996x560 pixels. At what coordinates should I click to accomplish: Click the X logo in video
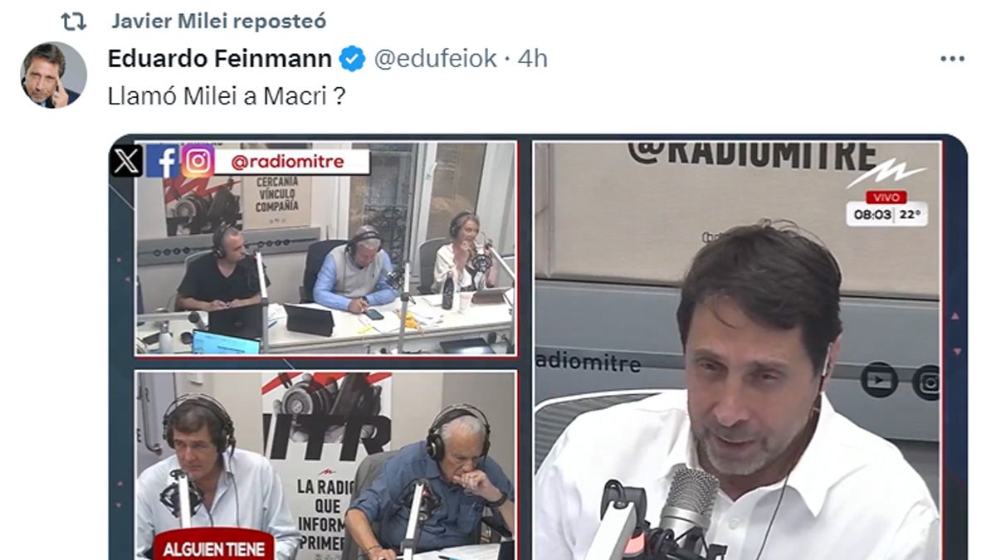(x=125, y=161)
